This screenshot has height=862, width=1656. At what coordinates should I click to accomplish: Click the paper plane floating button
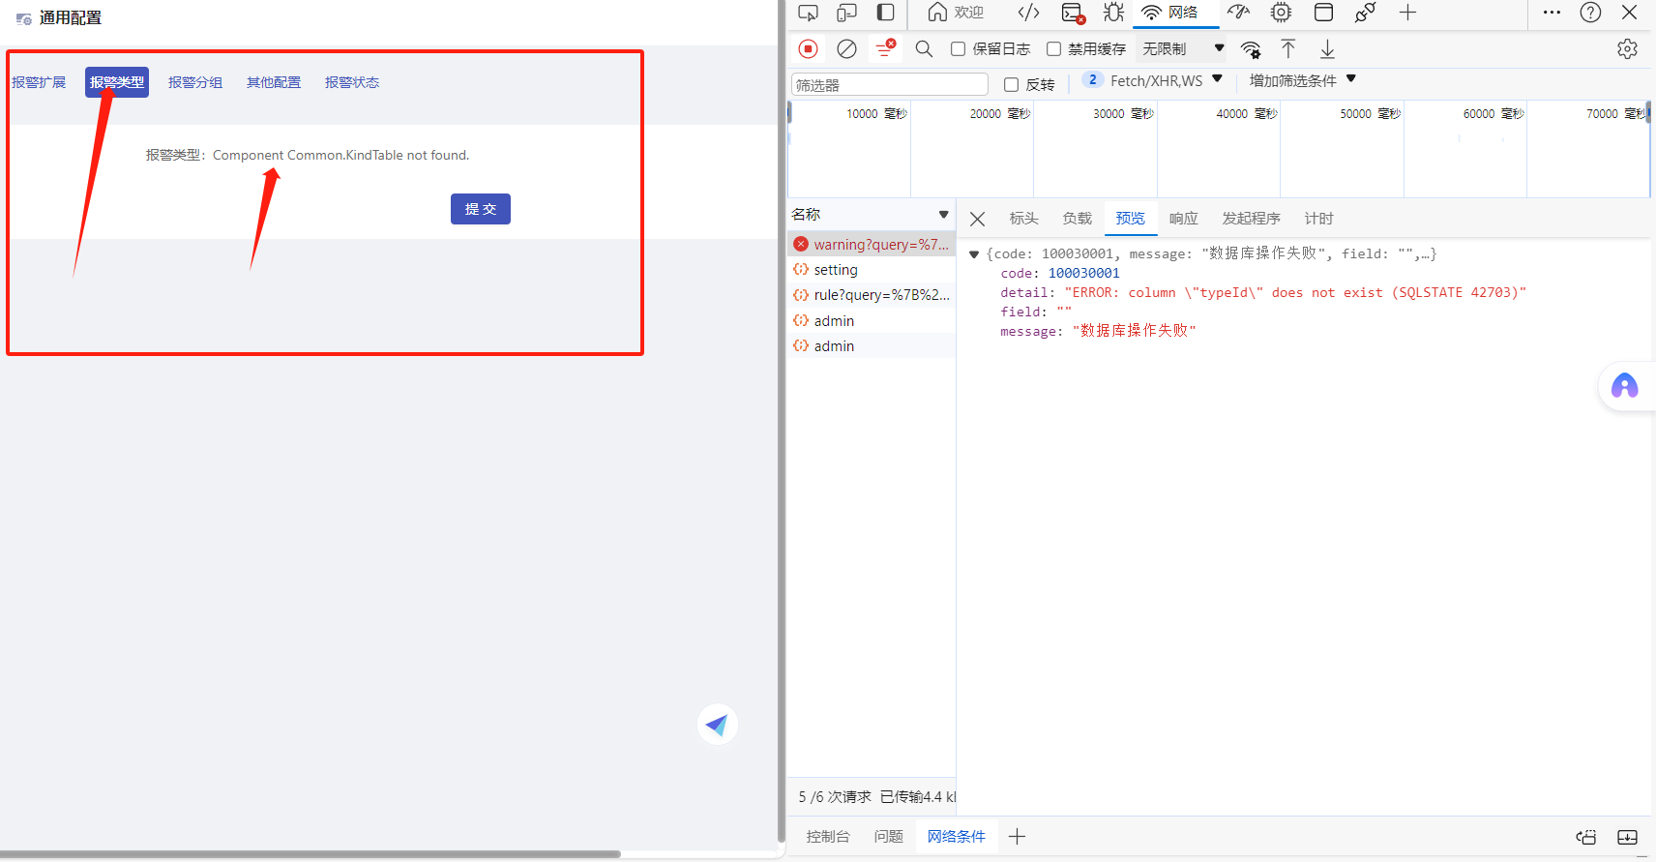(718, 725)
